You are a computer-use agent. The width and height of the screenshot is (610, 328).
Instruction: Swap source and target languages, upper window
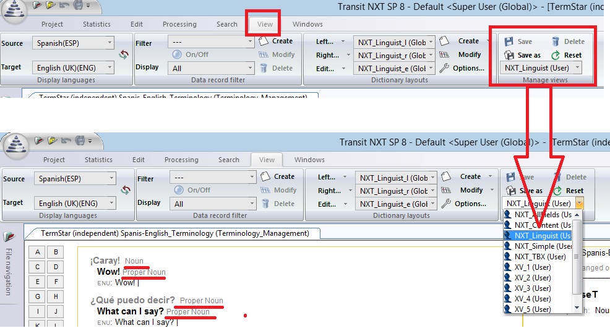click(124, 54)
